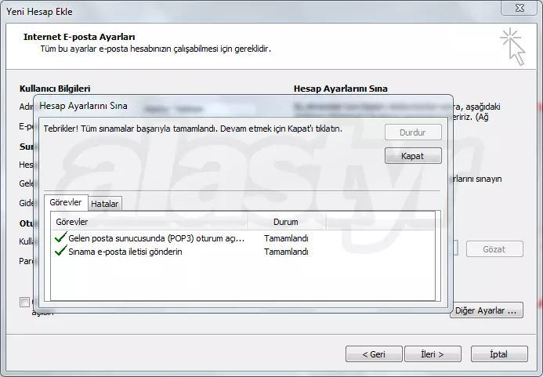This screenshot has width=543, height=377.
Task: Click the Gözat browse button
Action: point(494,249)
